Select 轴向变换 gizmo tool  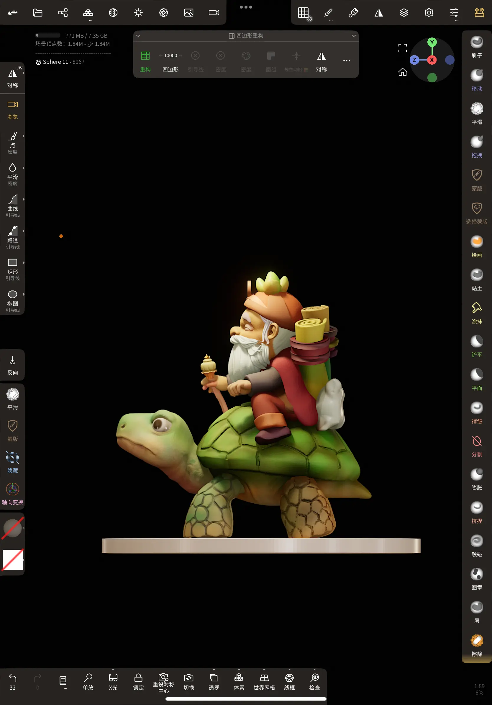(x=13, y=494)
